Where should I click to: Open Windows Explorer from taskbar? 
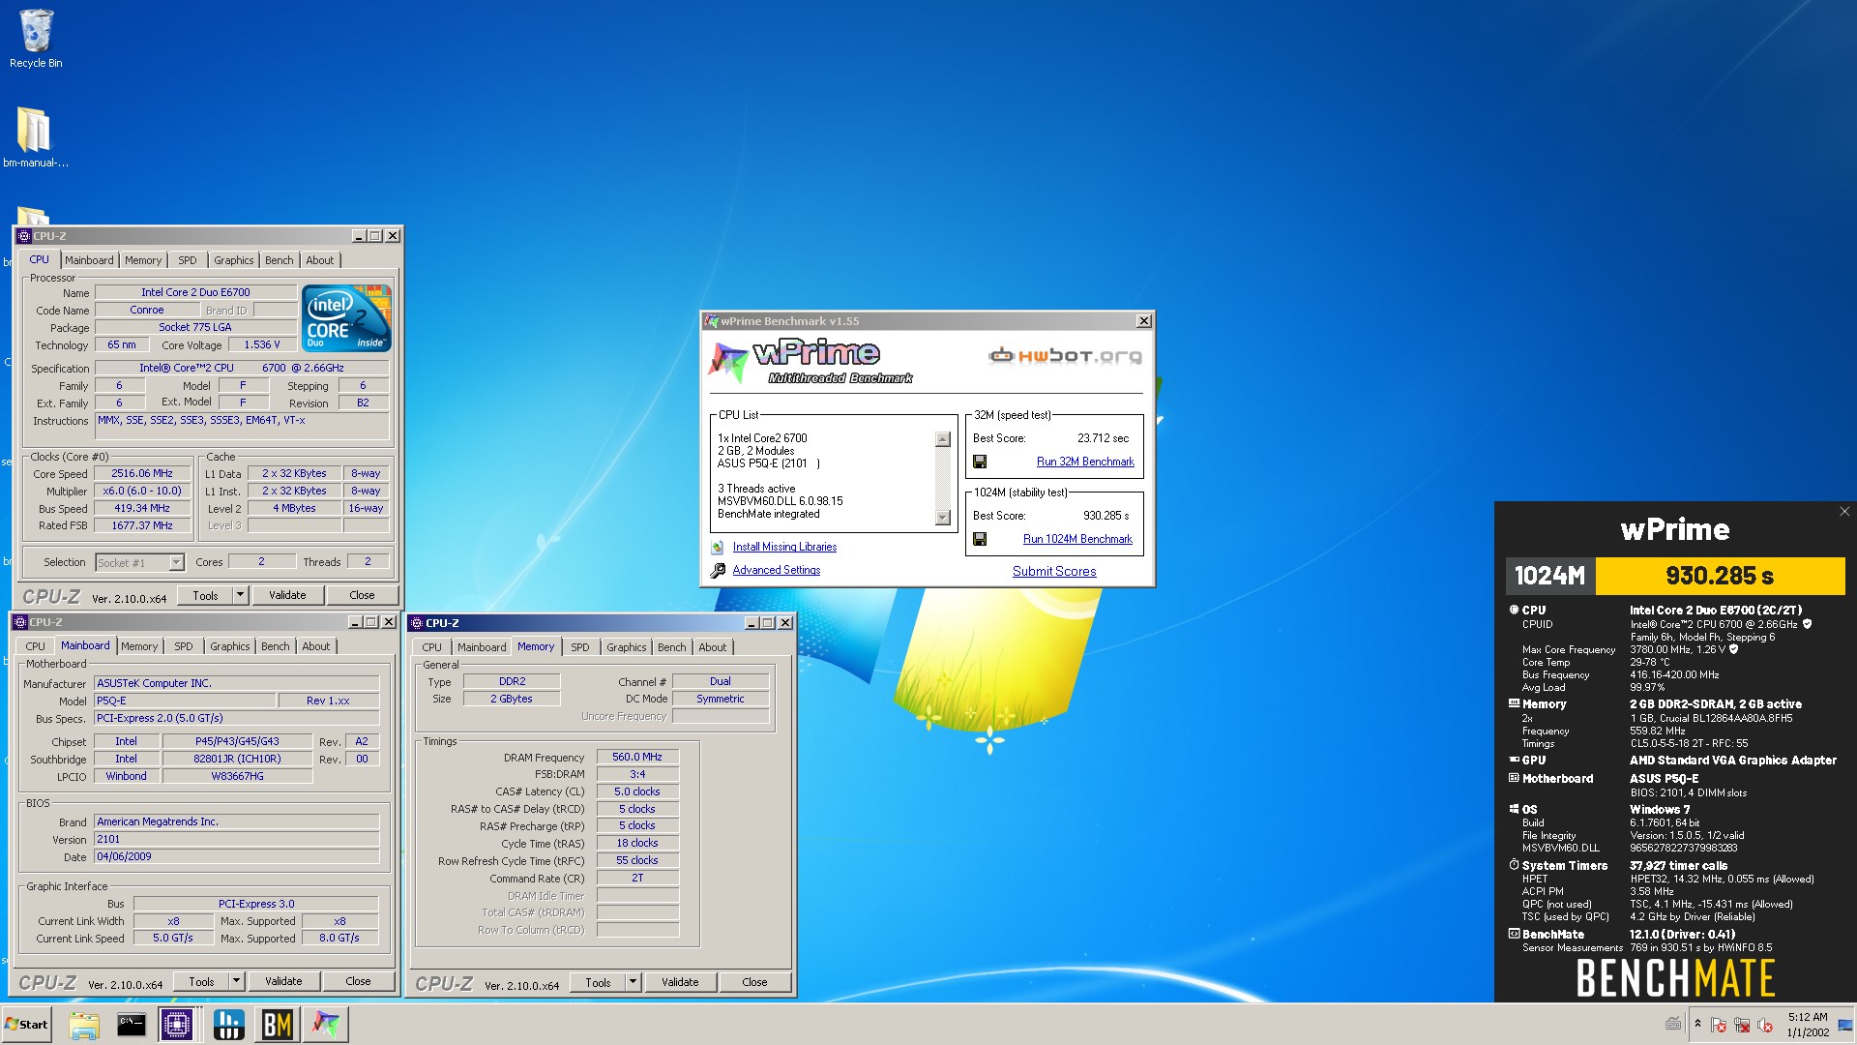pyautogui.click(x=84, y=1025)
